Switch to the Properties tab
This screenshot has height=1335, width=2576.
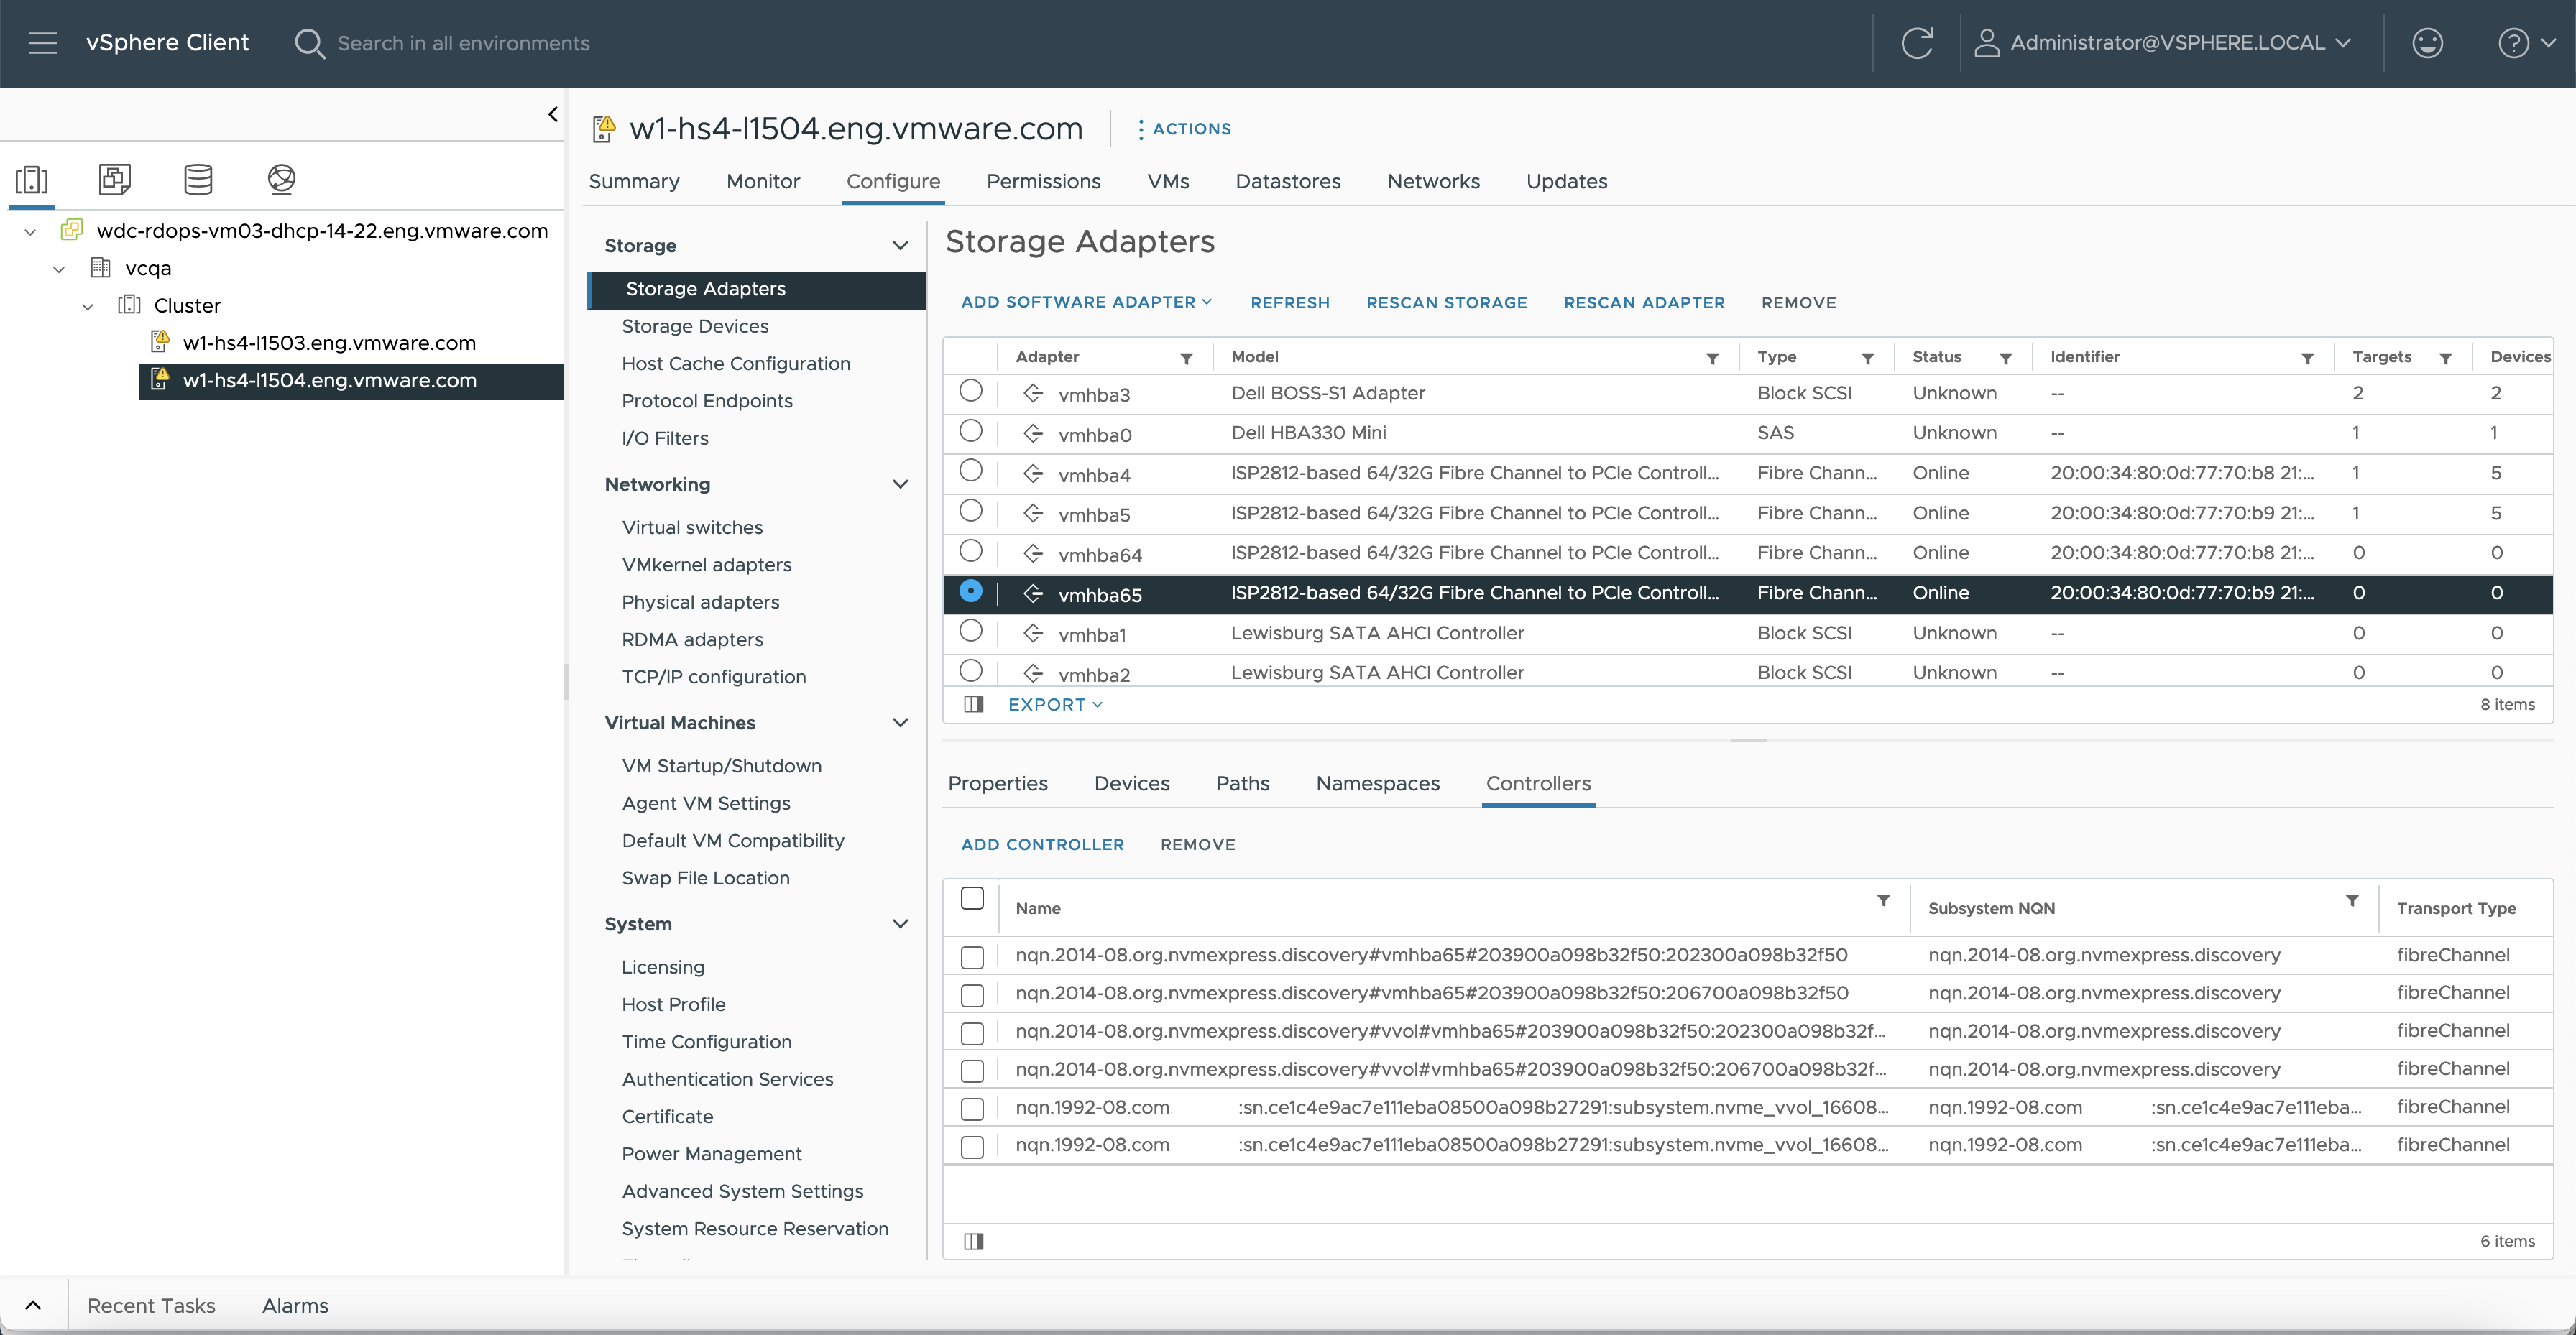pos(998,783)
